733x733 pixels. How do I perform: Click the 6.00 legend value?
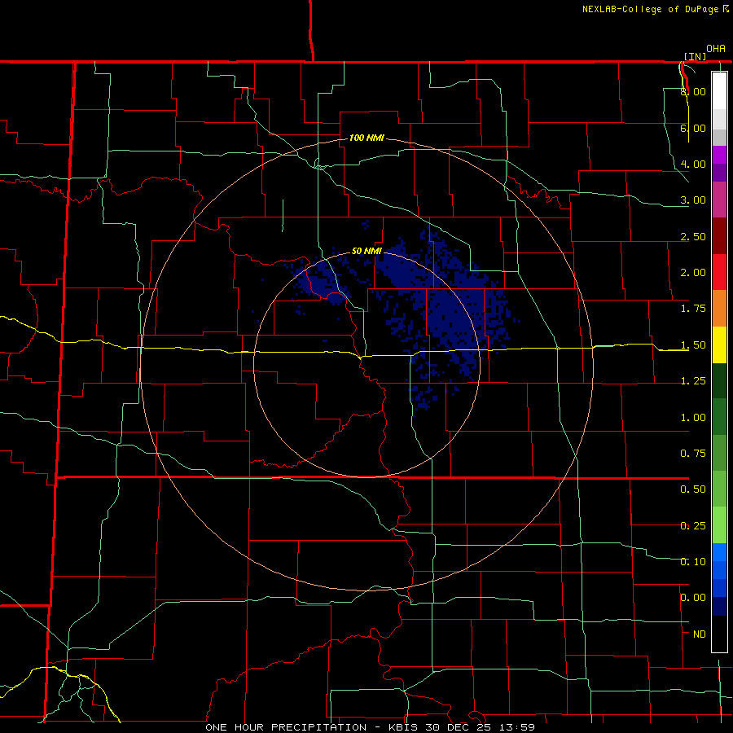point(693,128)
